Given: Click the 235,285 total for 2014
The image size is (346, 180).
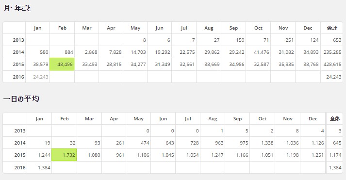Looking at the screenshot, I should (332, 52).
